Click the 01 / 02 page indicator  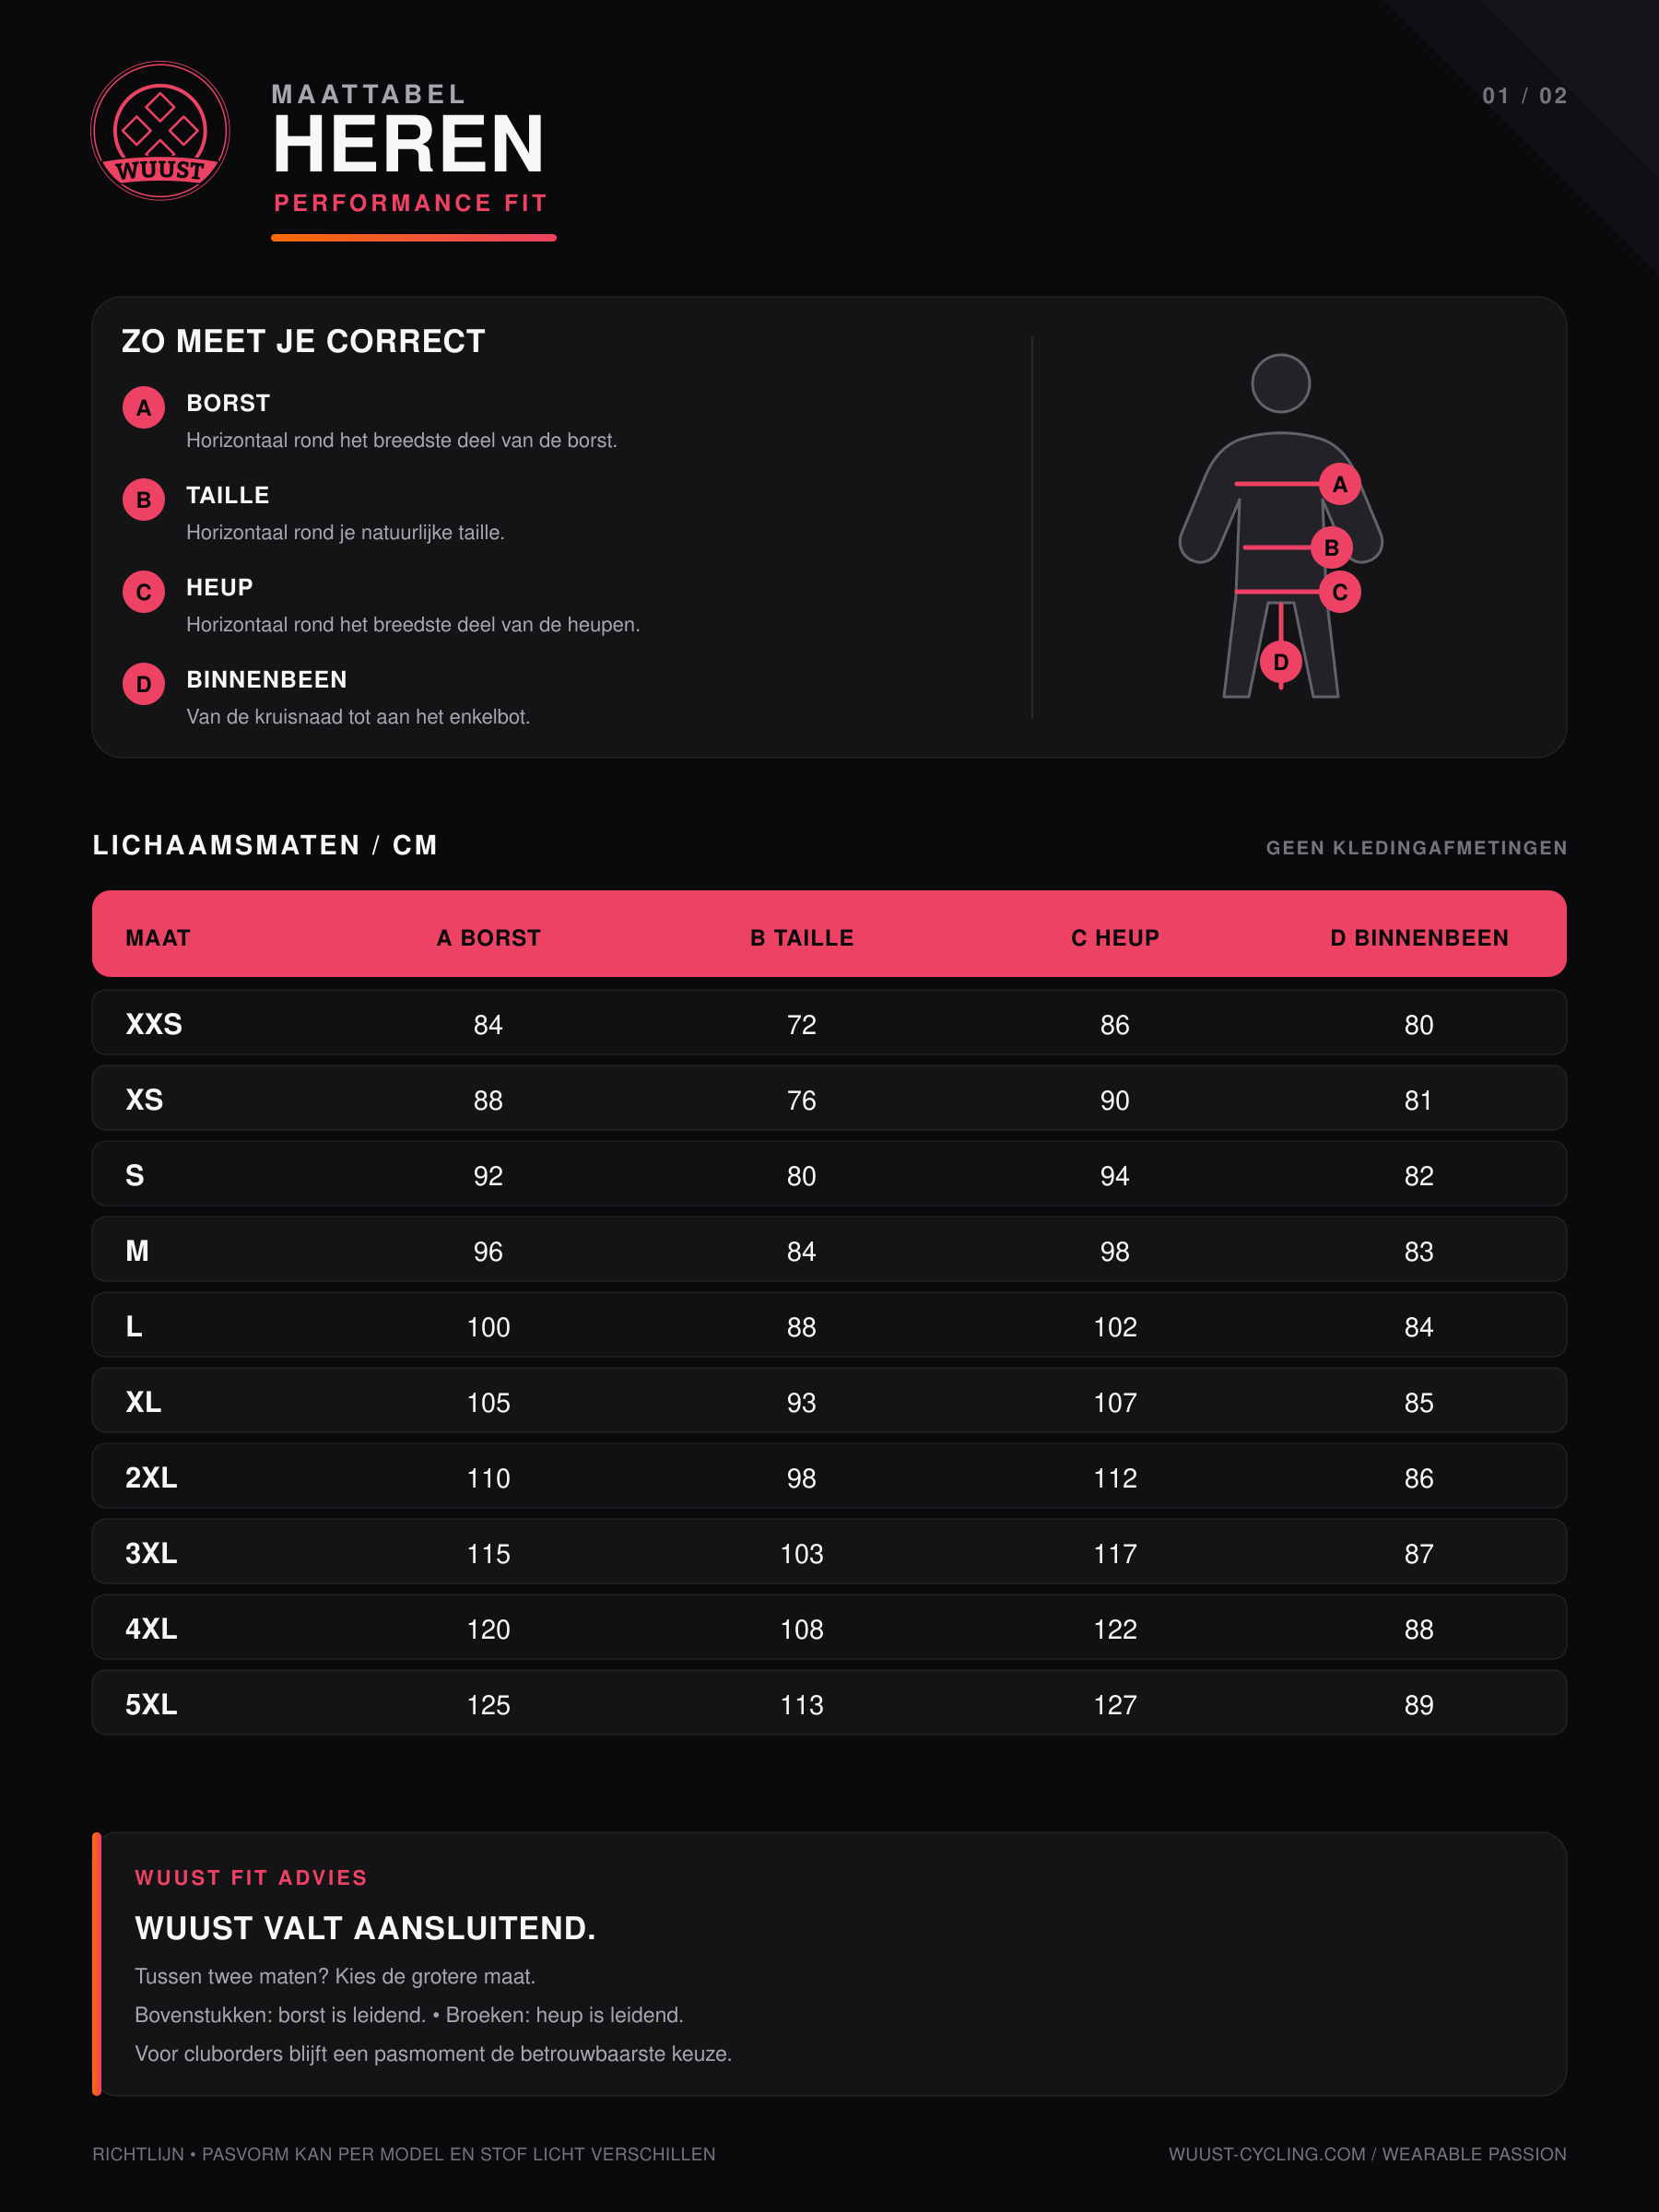coord(1524,96)
